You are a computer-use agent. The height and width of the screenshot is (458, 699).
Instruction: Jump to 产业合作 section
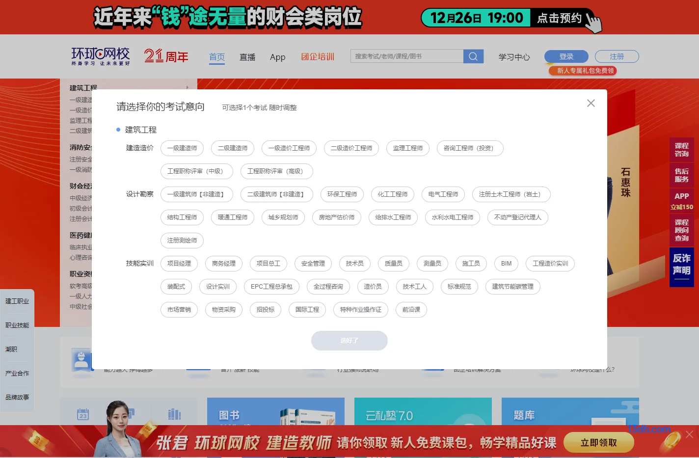(x=17, y=373)
